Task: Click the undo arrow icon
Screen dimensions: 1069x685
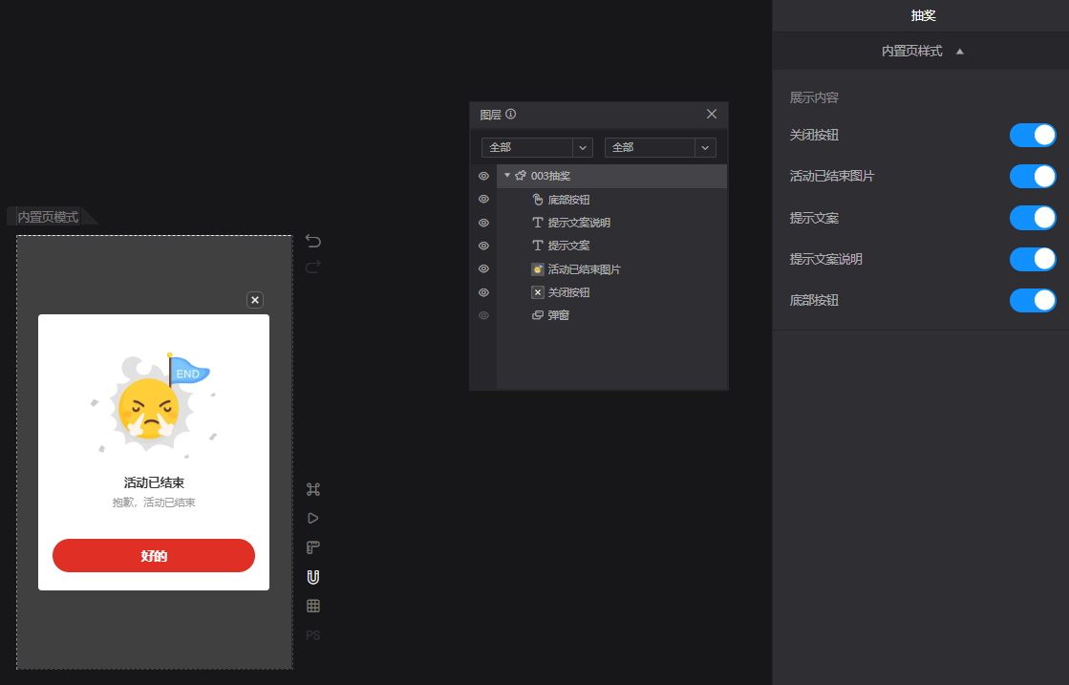Action: coord(313,241)
